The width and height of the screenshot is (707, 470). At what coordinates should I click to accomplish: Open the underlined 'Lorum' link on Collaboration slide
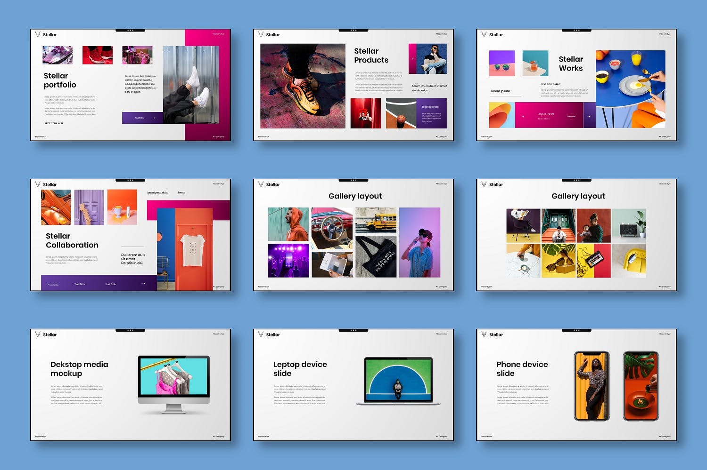pos(181,192)
